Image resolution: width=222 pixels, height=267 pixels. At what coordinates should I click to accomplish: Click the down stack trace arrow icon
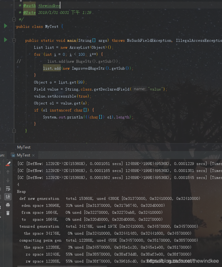pyautogui.click(x=8, y=180)
